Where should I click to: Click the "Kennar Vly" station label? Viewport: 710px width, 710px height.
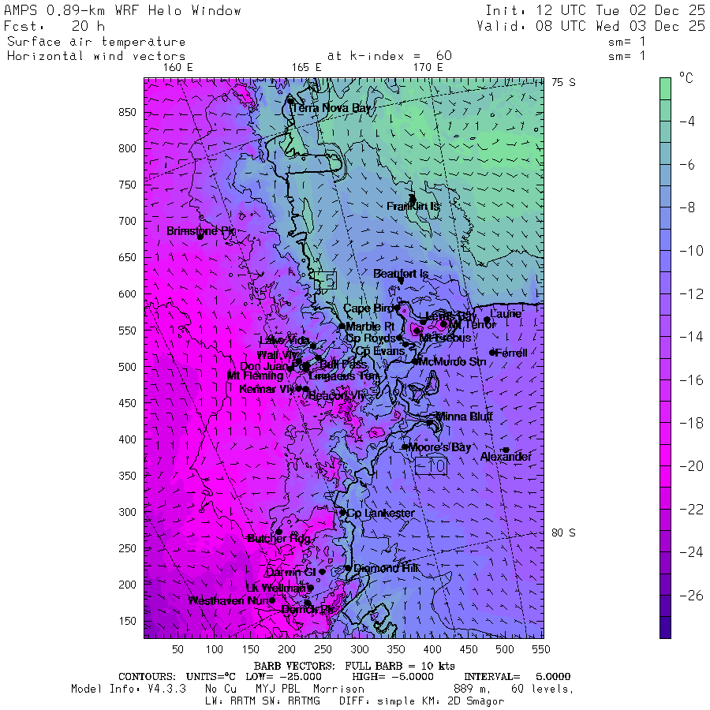coord(267,390)
